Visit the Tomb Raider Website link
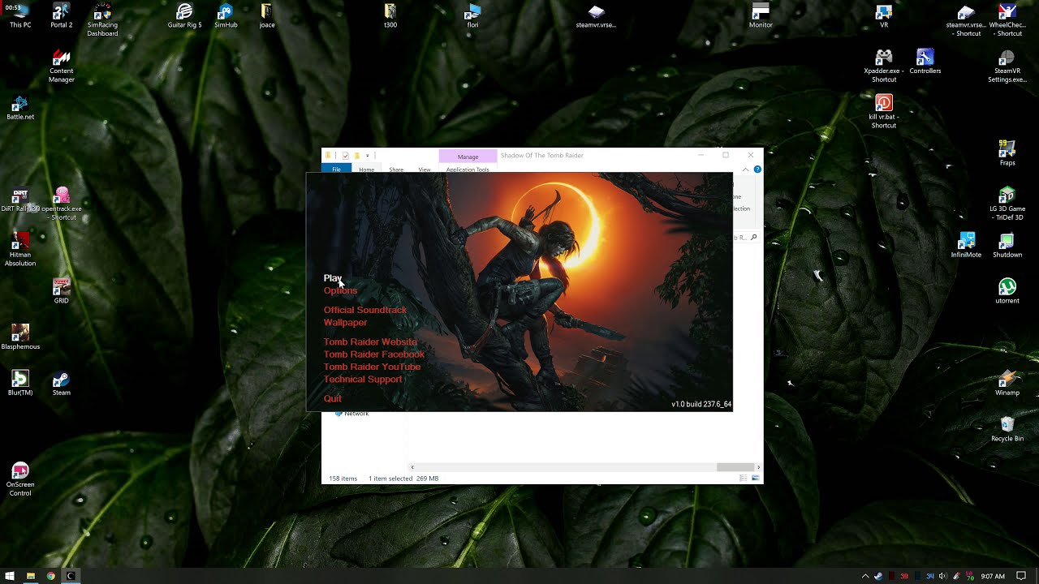The width and height of the screenshot is (1039, 584). pos(370,341)
